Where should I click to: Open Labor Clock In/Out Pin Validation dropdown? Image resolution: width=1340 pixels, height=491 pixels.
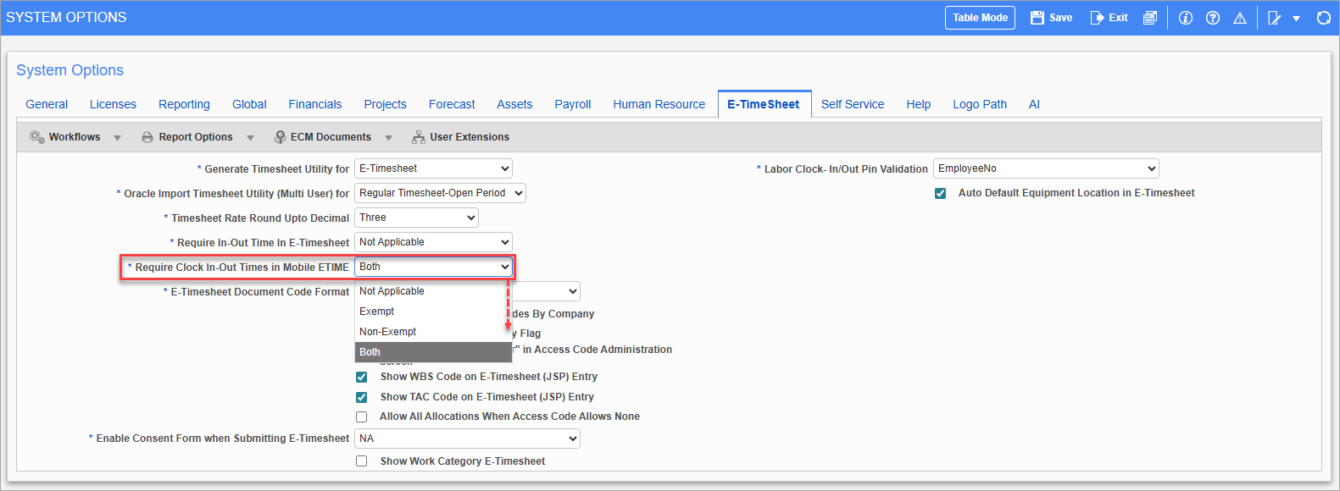[1046, 168]
